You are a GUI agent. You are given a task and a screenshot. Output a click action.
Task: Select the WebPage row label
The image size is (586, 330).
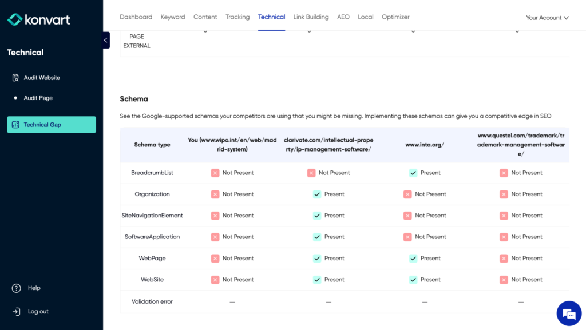(152, 258)
